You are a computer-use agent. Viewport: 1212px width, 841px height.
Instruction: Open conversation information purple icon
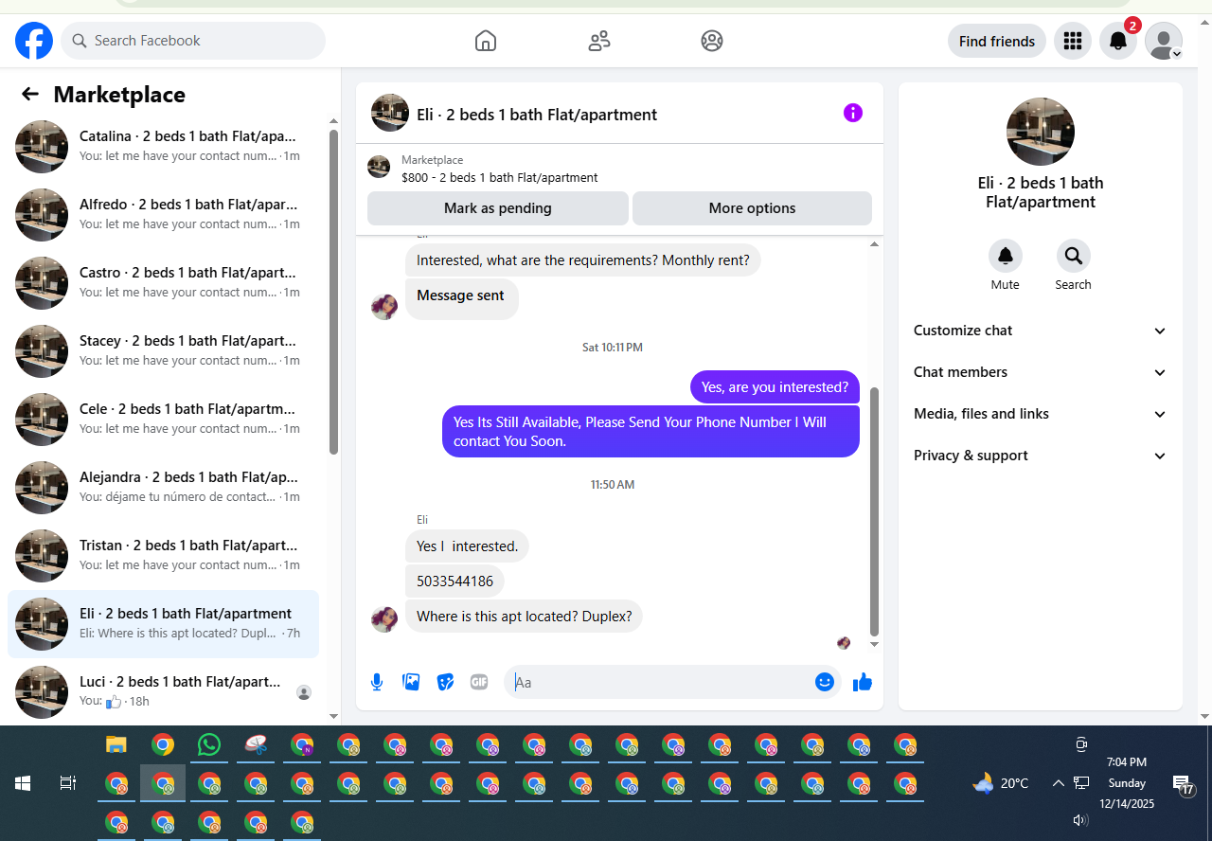[x=853, y=113]
